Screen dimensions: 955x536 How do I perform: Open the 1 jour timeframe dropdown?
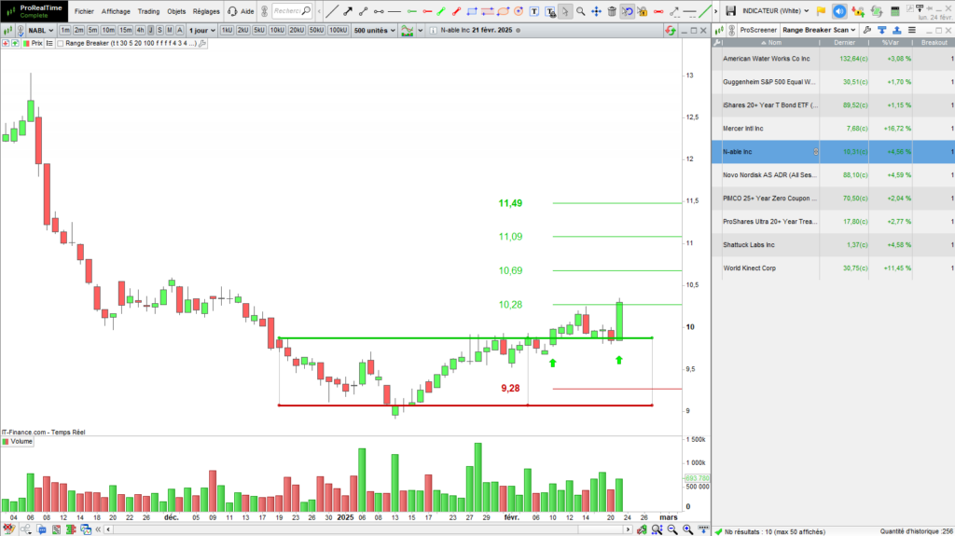pos(201,30)
